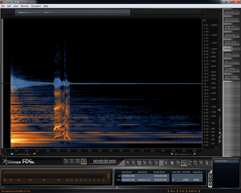Screen dimensions: 241x193
Task: Open the Process menu
Action: [x=25, y=6]
